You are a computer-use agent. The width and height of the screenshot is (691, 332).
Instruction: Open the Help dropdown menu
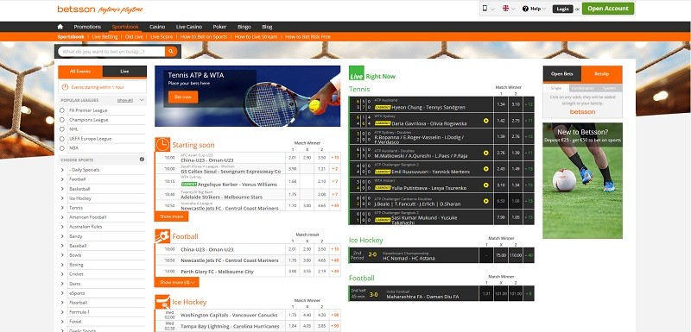[x=534, y=9]
